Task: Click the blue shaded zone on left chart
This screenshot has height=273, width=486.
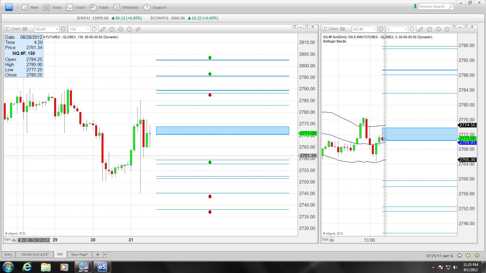Action: (223, 130)
